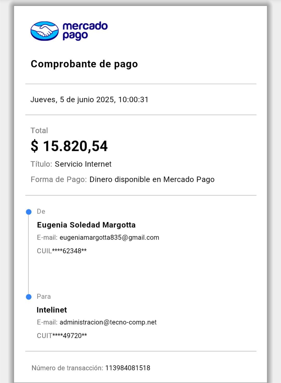Select transaction number 113984081518
Viewport: 281px width, 383px height.
click(x=127, y=368)
